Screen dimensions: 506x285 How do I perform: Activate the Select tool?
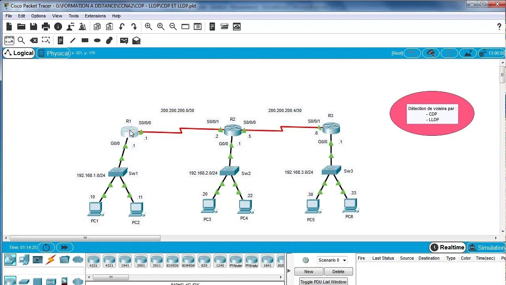(9, 40)
